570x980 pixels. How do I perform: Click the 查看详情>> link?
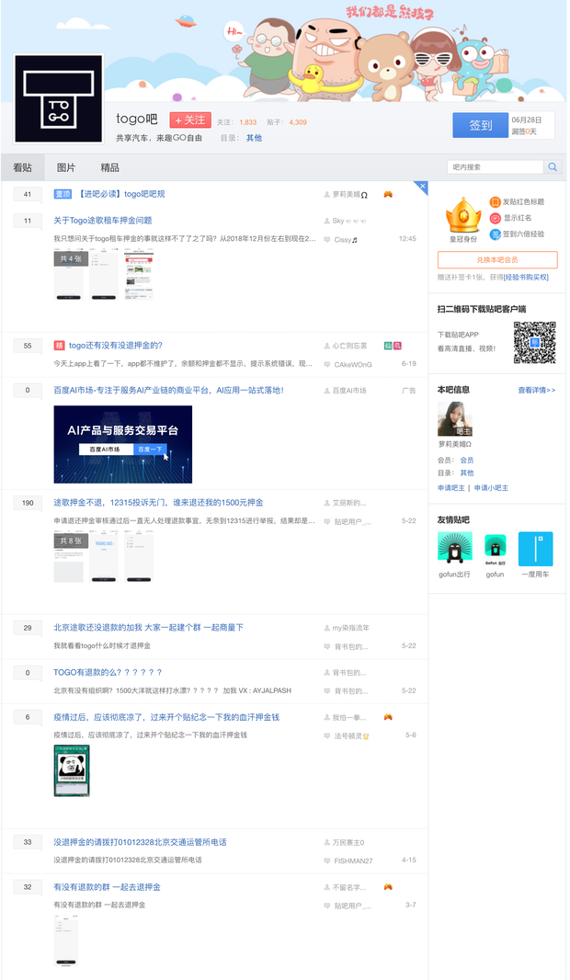pos(536,390)
